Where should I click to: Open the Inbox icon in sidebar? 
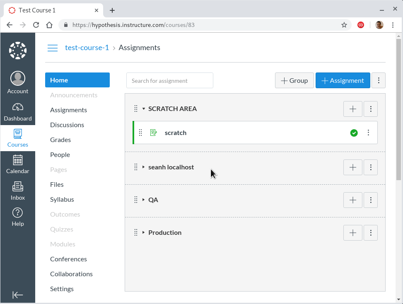point(17,191)
